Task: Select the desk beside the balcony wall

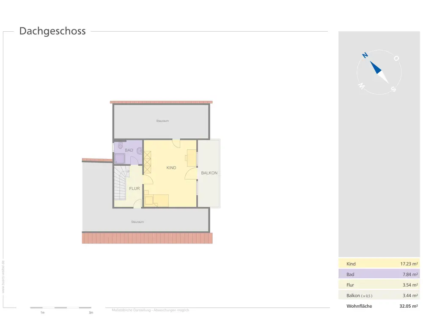Action: point(192,158)
